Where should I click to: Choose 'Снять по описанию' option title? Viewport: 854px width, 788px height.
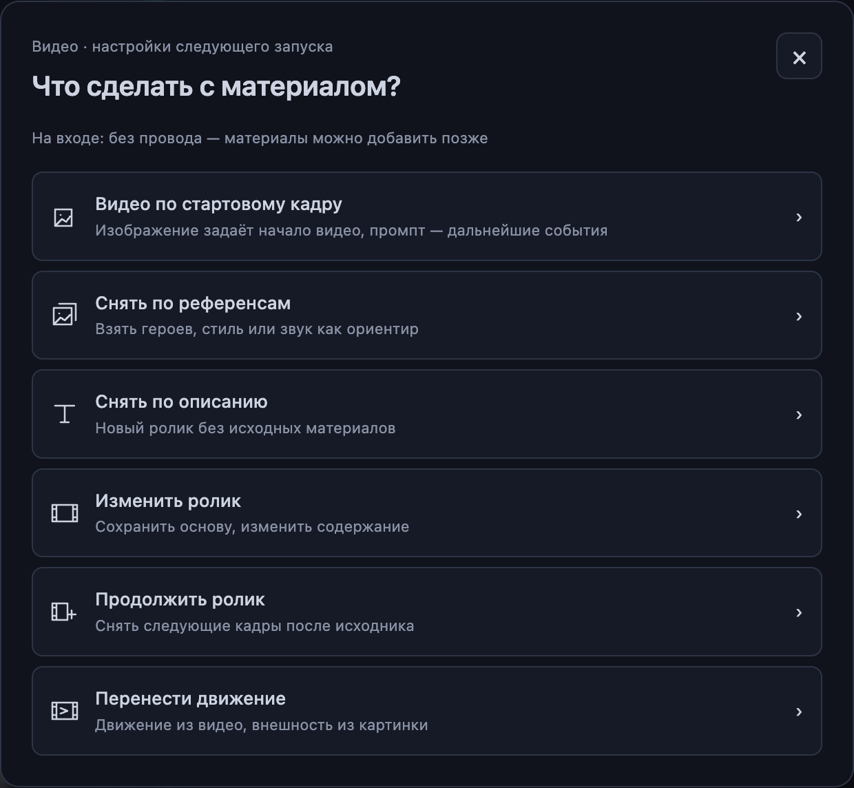tap(181, 402)
